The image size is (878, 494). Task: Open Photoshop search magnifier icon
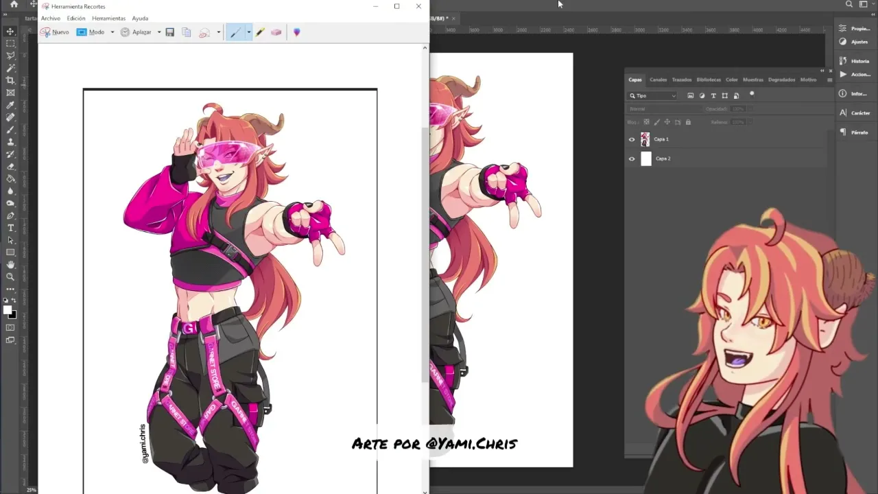point(849,4)
